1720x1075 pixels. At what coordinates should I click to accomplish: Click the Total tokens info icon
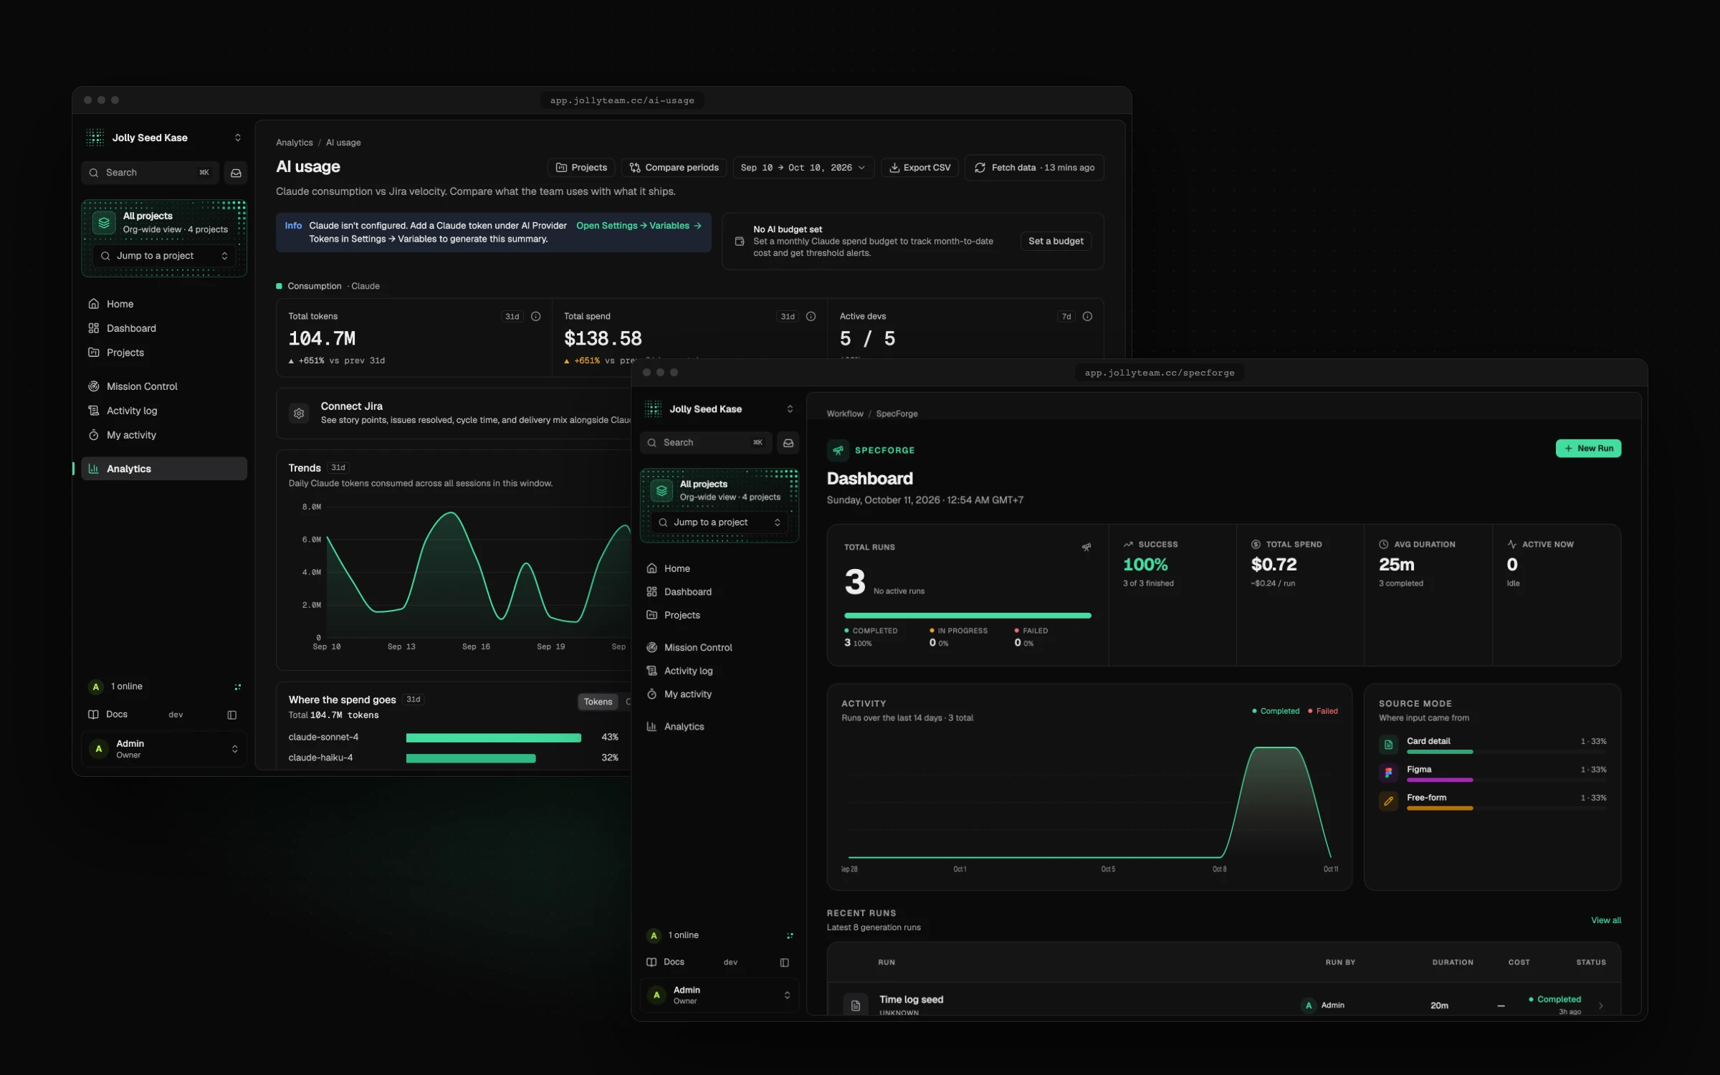click(x=535, y=316)
